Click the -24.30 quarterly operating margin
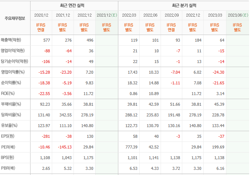The image size is (251, 175). coord(219,72)
